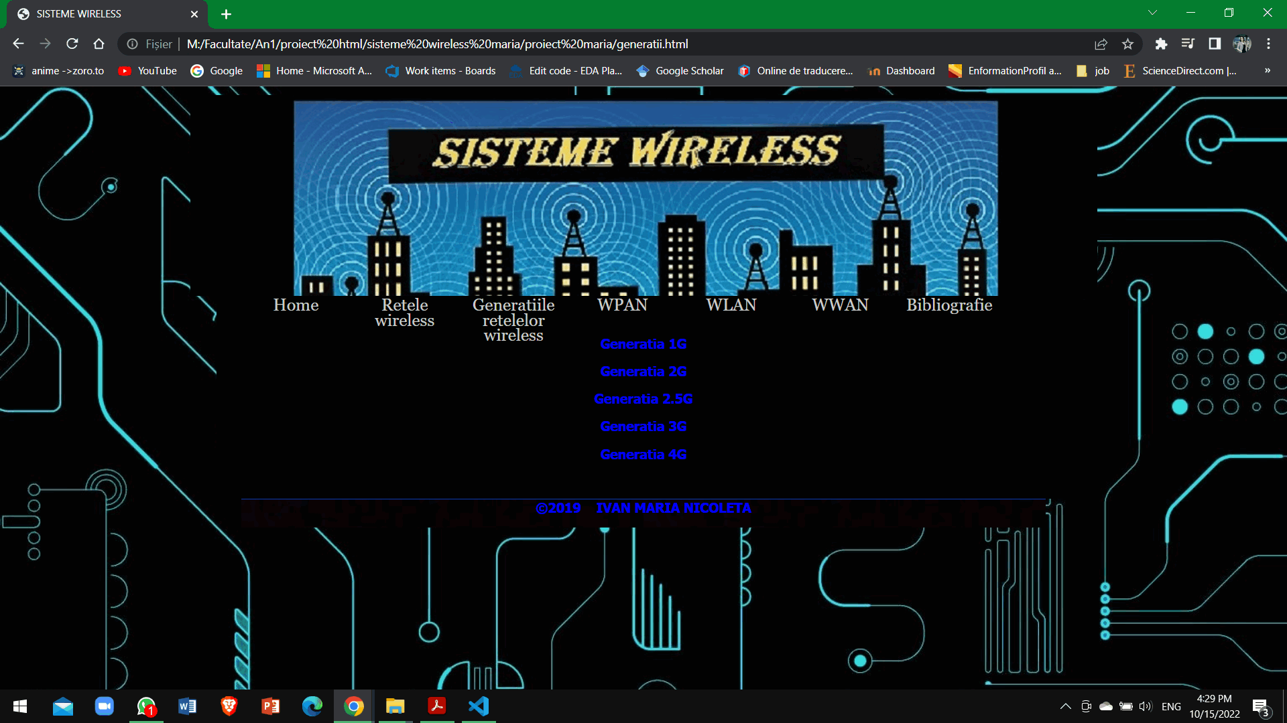Open the Chrome profile avatar
Viewport: 1287px width, 723px height.
tap(1242, 44)
